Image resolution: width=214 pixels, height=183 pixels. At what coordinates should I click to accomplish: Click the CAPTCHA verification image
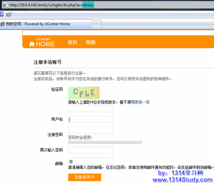(84, 93)
